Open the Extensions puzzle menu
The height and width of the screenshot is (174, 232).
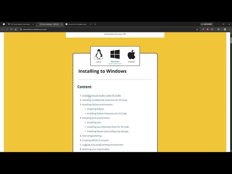(x=212, y=29)
